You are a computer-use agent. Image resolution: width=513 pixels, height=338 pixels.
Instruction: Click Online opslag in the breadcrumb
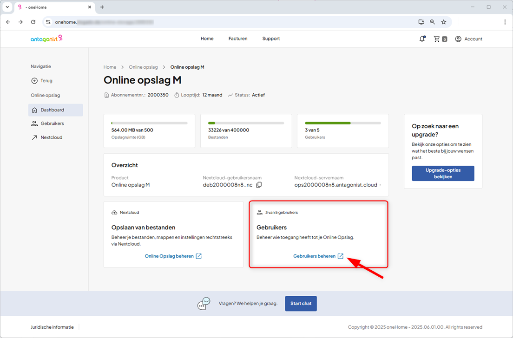click(143, 67)
